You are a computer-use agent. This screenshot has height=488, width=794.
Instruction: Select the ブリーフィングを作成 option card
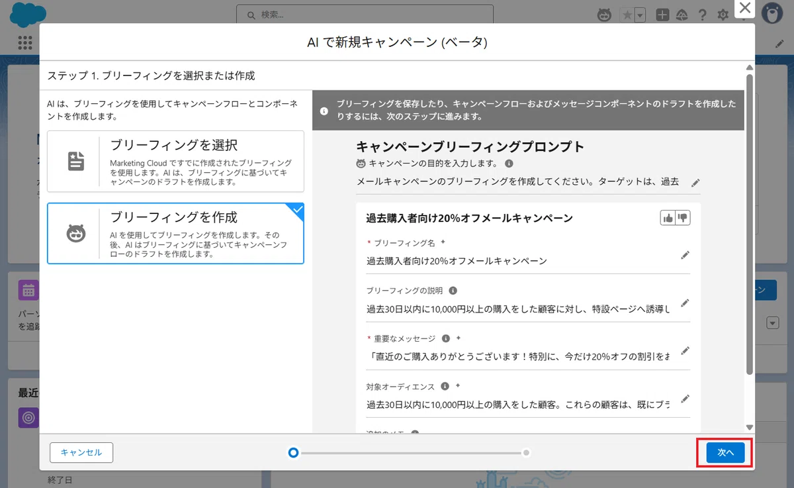(x=175, y=233)
